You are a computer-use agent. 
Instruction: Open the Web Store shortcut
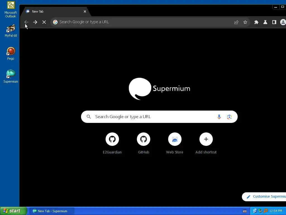pyautogui.click(x=175, y=144)
